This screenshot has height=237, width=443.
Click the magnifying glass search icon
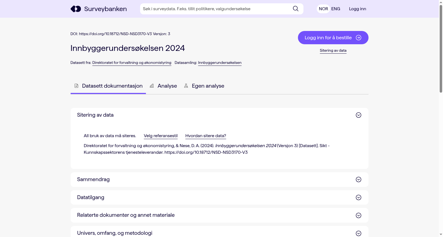[296, 9]
